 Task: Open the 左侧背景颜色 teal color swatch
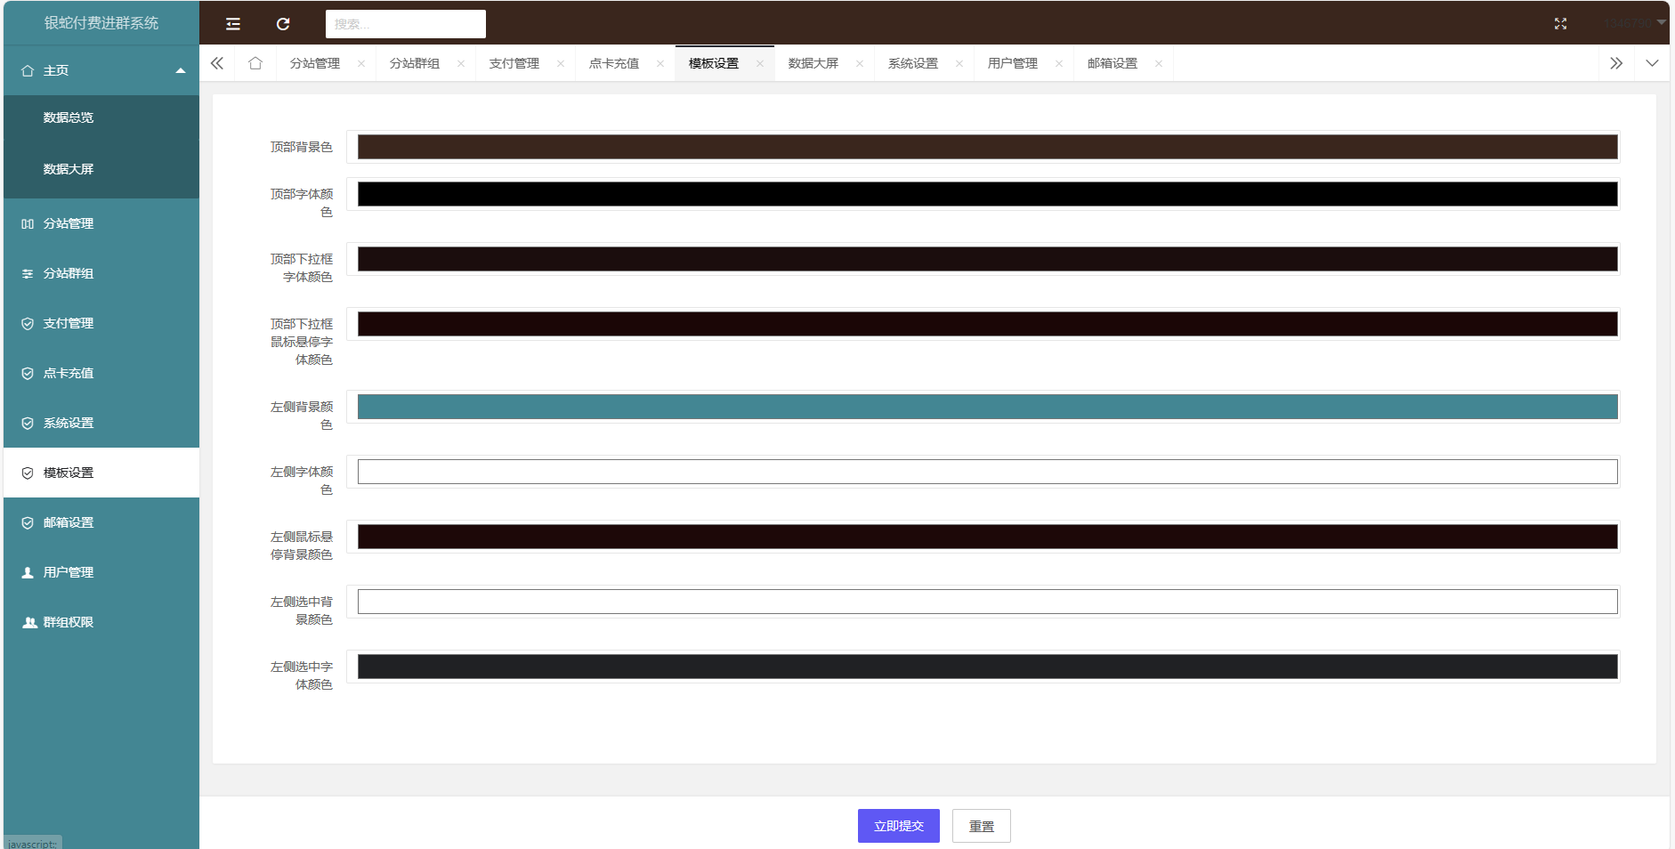[987, 407]
